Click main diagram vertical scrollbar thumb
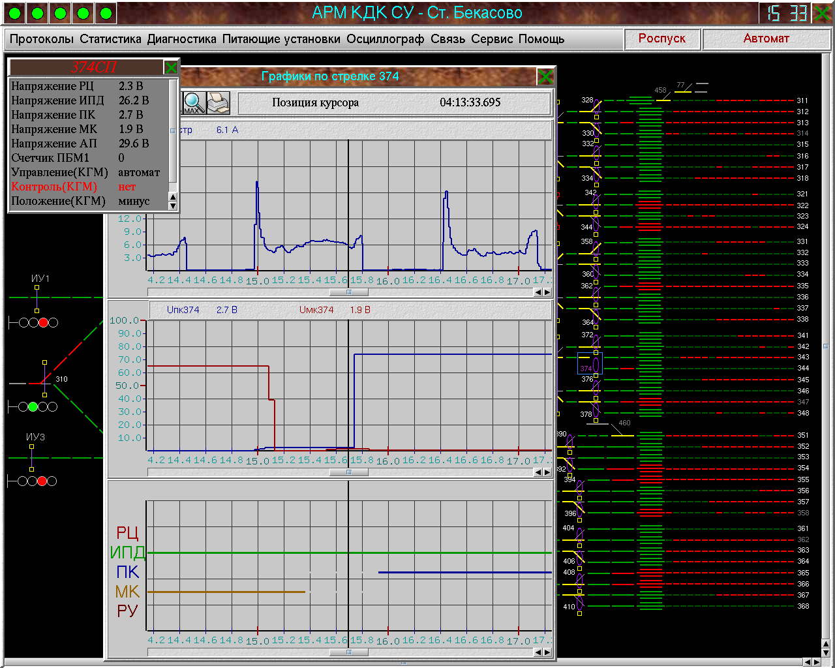Viewport: 835px width, 668px height. [826, 346]
